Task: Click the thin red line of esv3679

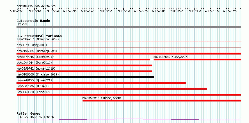Action: click(x=129, y=48)
